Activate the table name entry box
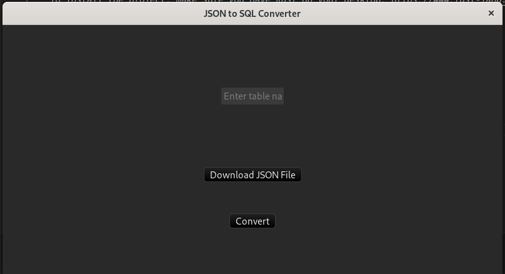505x274 pixels. point(252,96)
